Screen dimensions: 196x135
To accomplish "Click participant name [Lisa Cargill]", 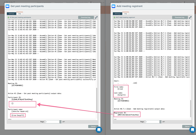I will point(18,115).
